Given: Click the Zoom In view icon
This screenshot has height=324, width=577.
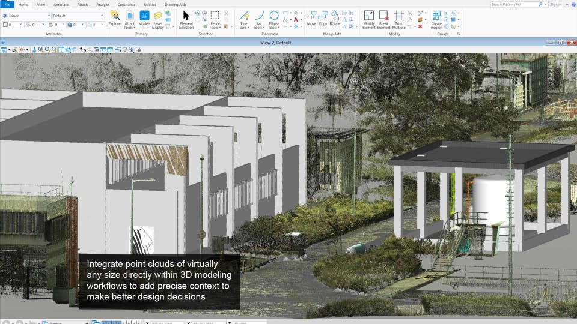Looking at the screenshot, I should [40, 50].
